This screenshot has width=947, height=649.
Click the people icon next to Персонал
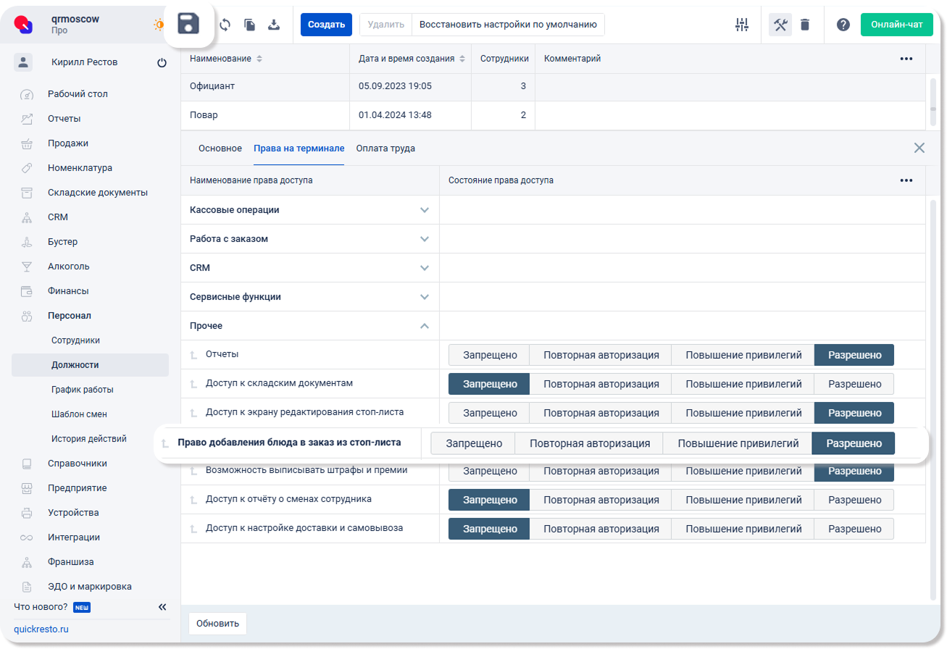pyautogui.click(x=27, y=316)
